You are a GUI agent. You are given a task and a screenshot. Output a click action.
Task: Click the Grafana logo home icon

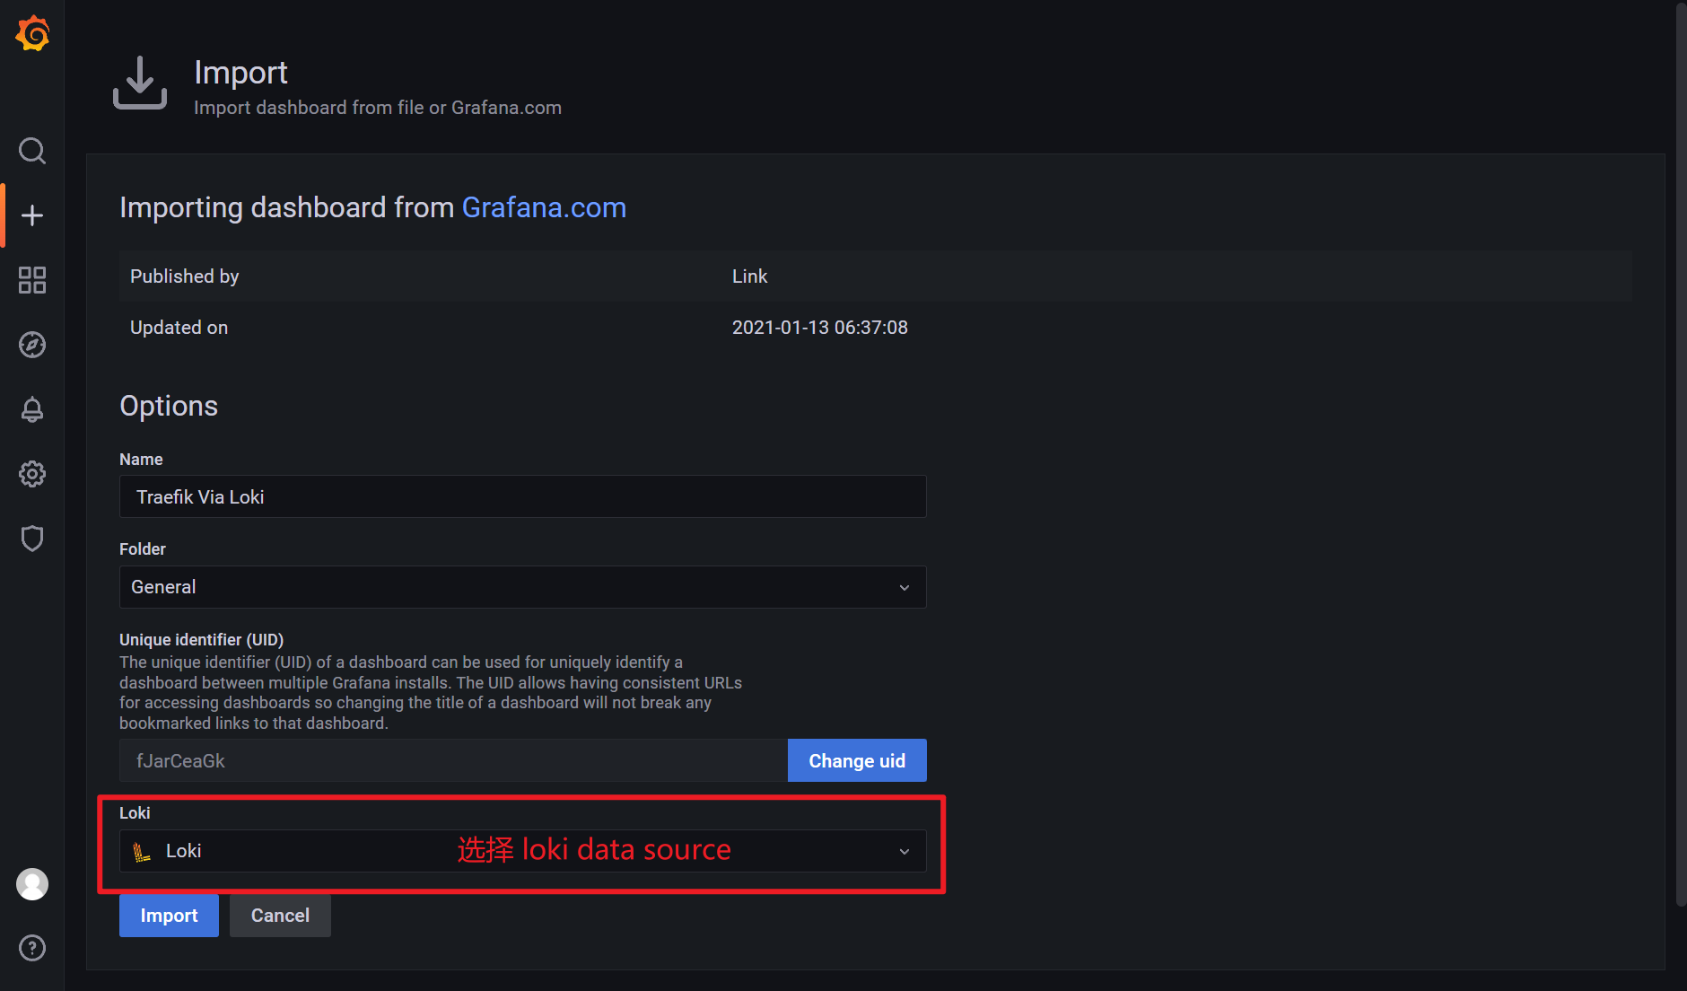[32, 34]
